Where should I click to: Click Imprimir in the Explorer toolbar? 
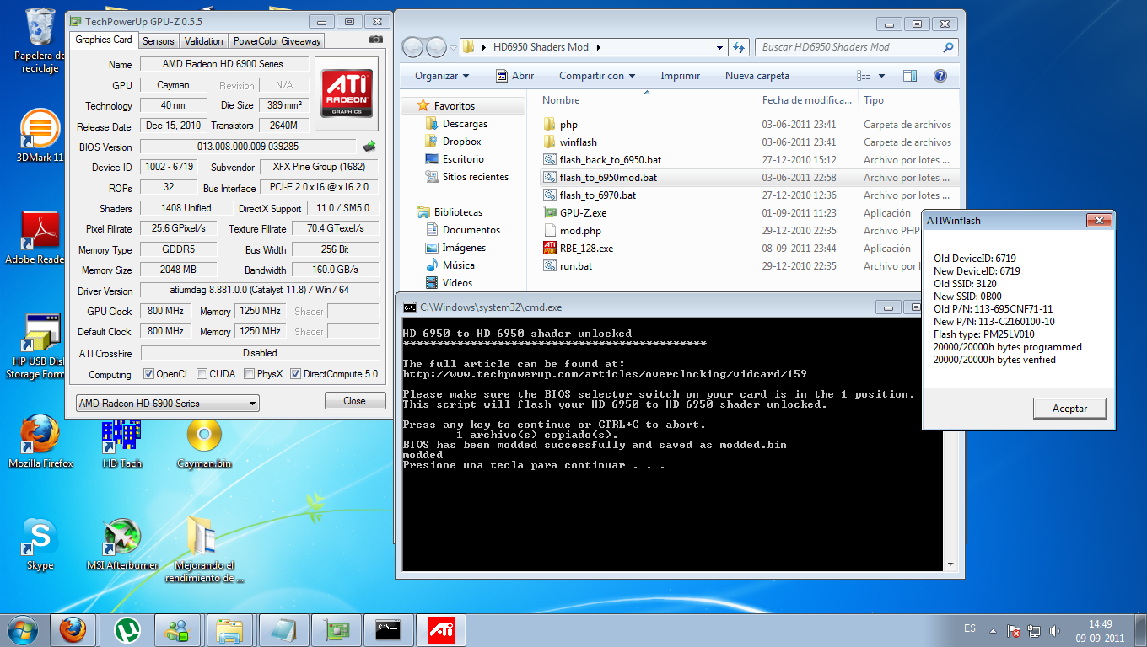coord(680,76)
